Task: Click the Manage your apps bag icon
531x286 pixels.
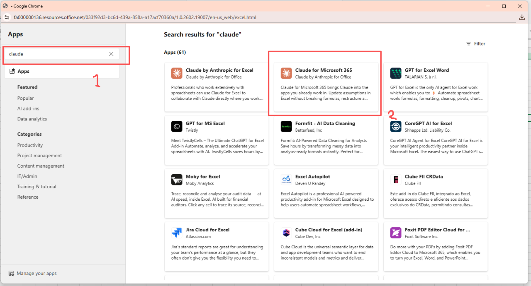Action: click(11, 273)
